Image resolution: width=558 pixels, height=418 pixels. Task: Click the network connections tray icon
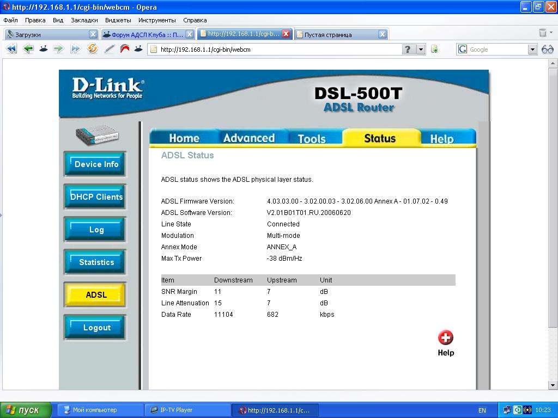pyautogui.click(x=507, y=410)
